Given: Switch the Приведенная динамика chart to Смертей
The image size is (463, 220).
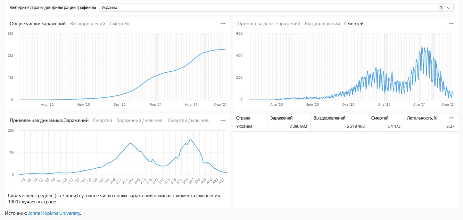Looking at the screenshot, I should [102, 121].
